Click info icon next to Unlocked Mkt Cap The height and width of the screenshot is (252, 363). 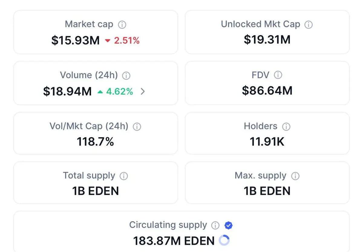point(309,25)
